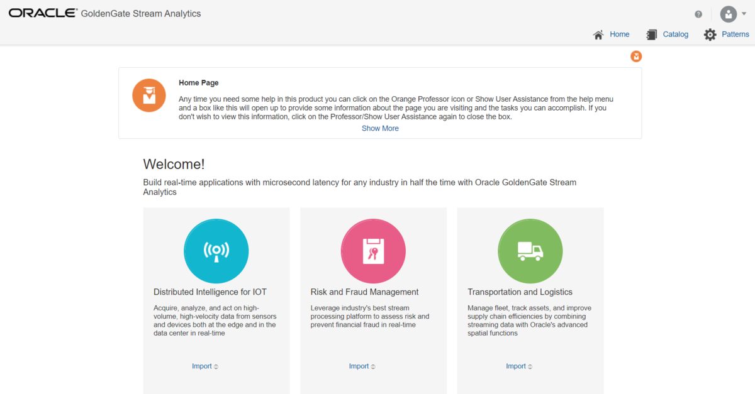755x394 pixels.
Task: Click the Oracle GoldenGate Stream Analytics logo
Action: click(x=105, y=13)
